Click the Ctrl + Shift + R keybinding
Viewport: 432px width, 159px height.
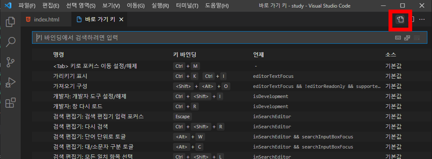coord(199,127)
